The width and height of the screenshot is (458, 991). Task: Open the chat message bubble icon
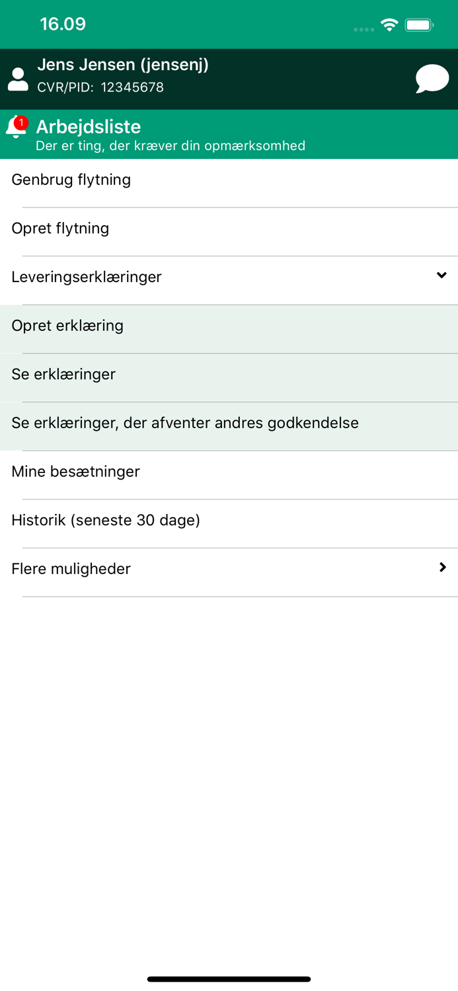click(x=432, y=77)
